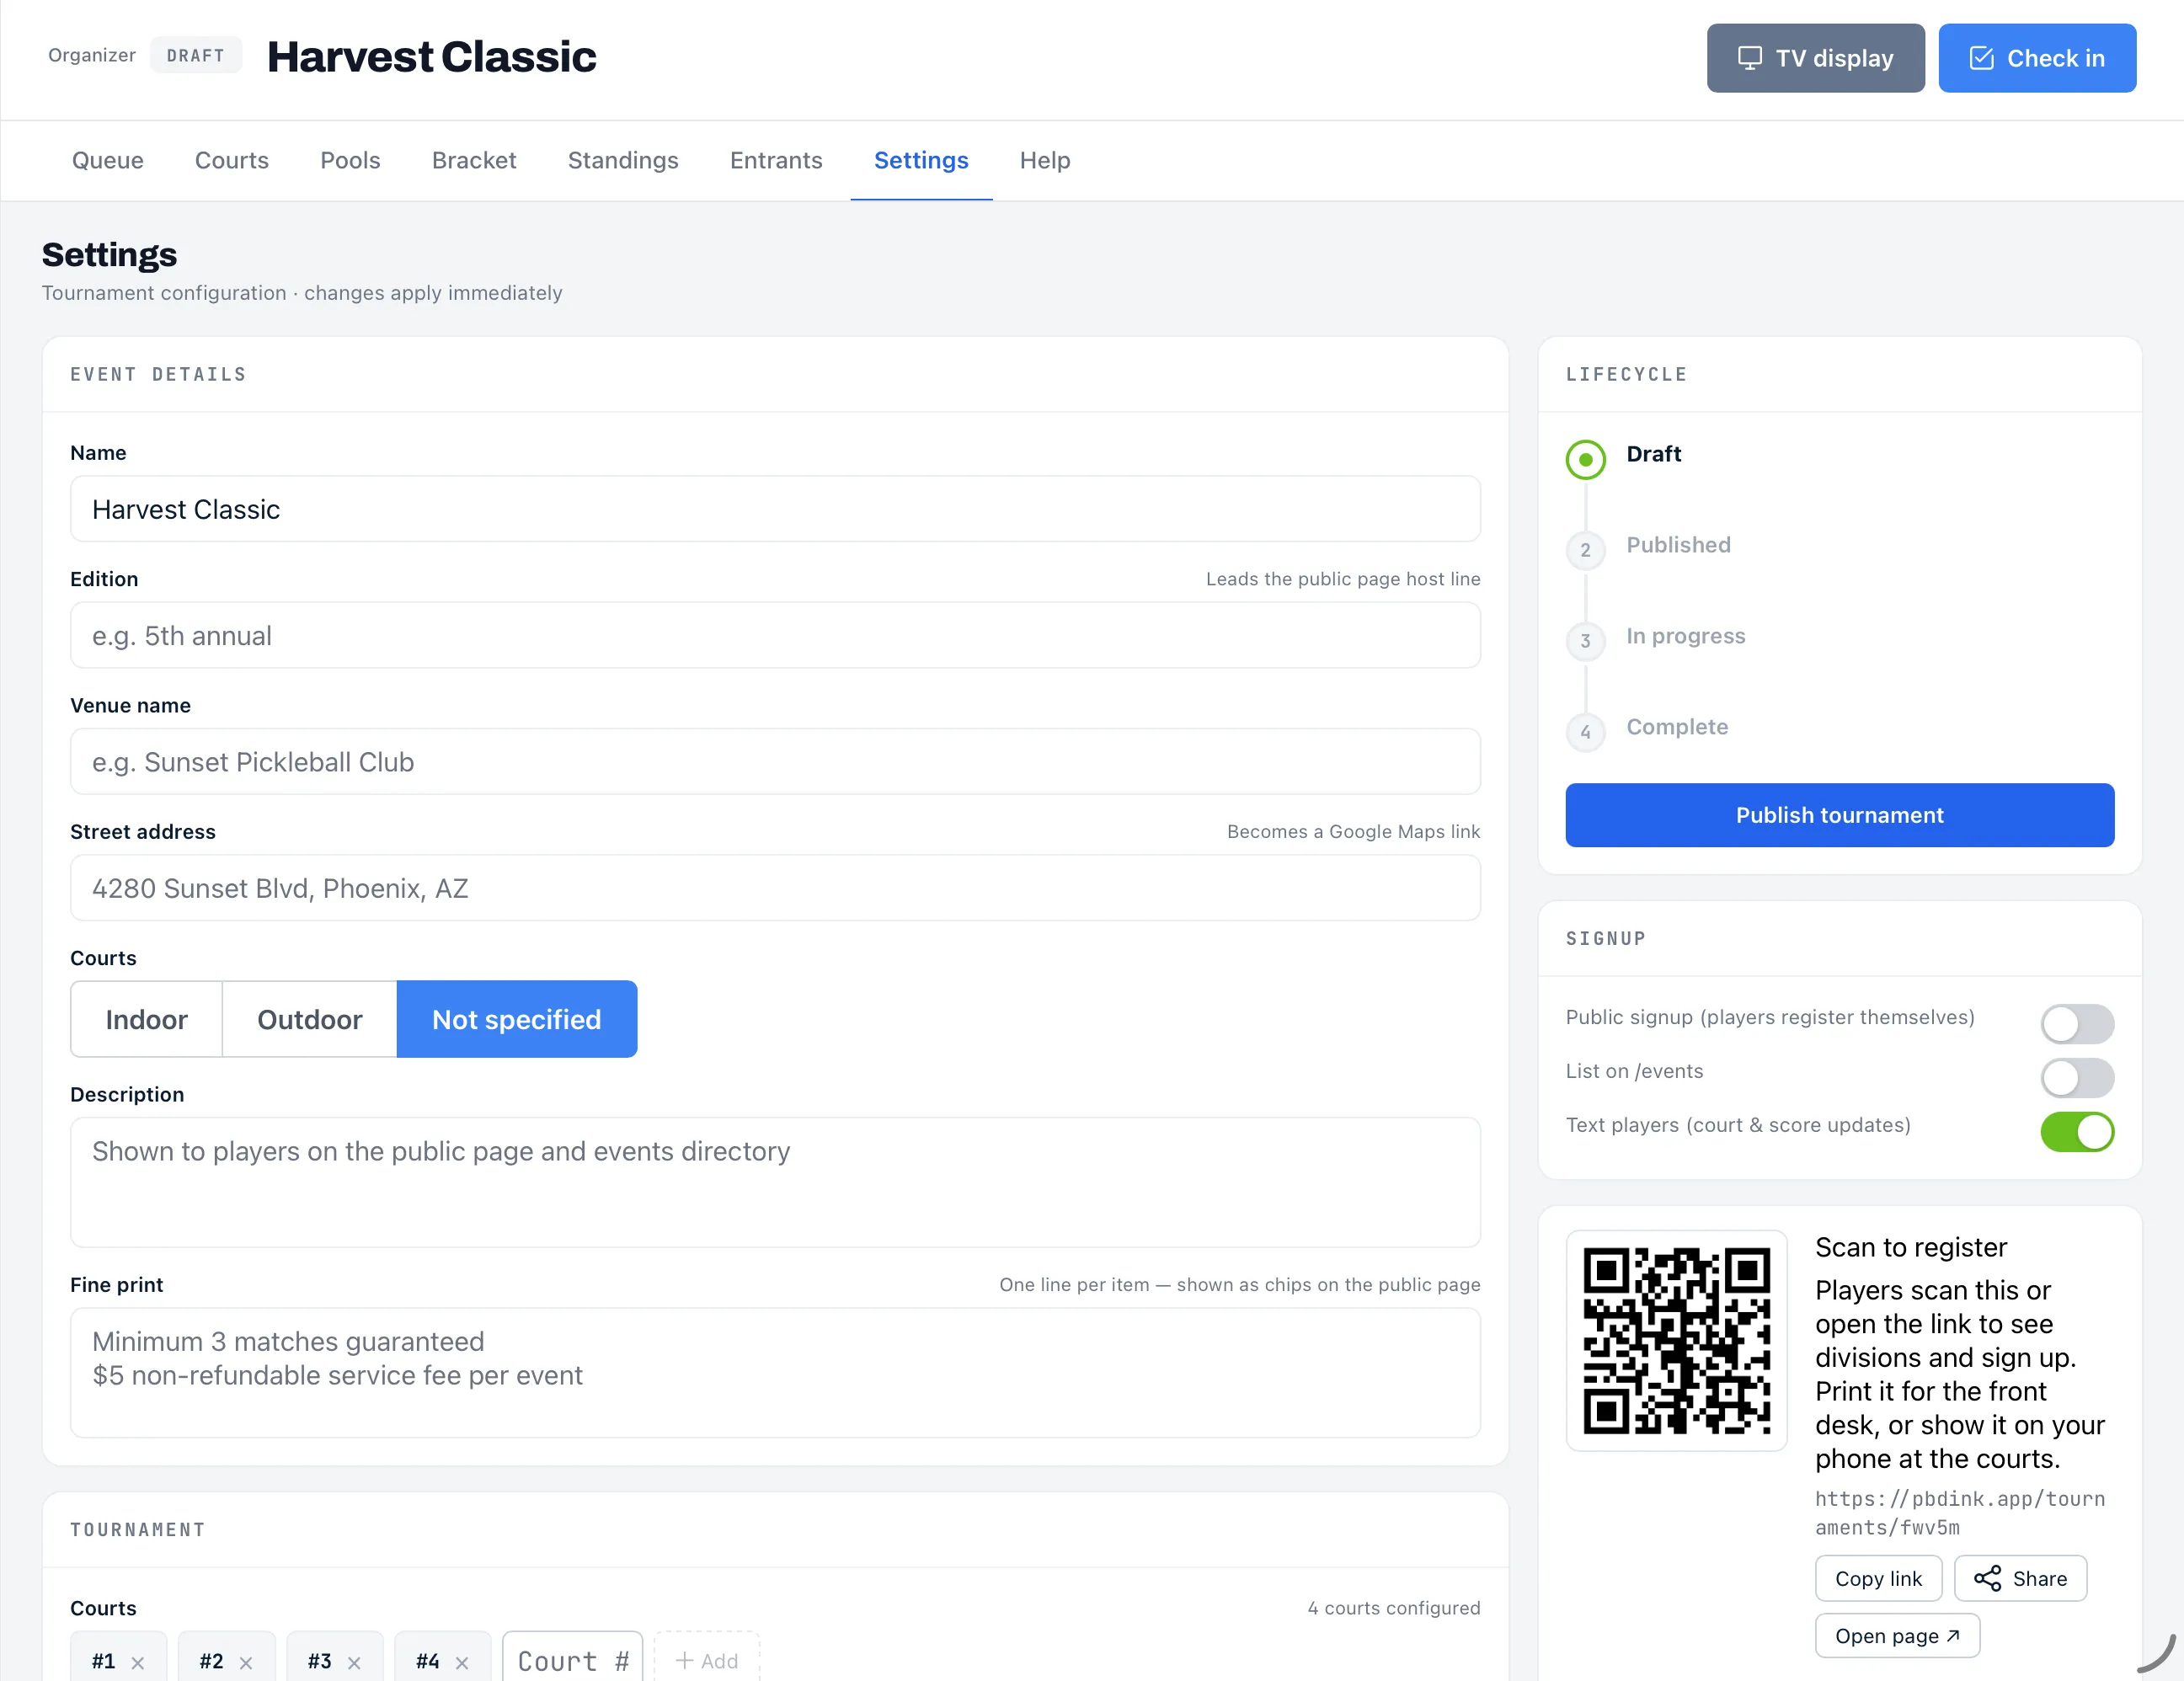Remove court #3 chip

354,1662
